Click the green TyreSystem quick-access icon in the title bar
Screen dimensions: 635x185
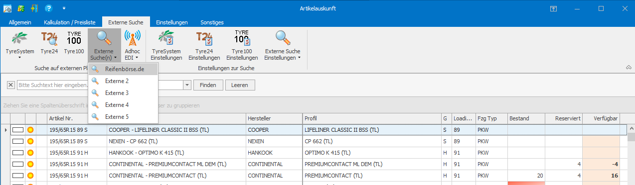pyautogui.click(x=21, y=8)
